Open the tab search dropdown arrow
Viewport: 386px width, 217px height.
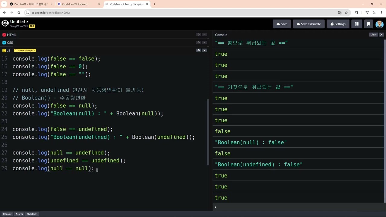coord(4,4)
